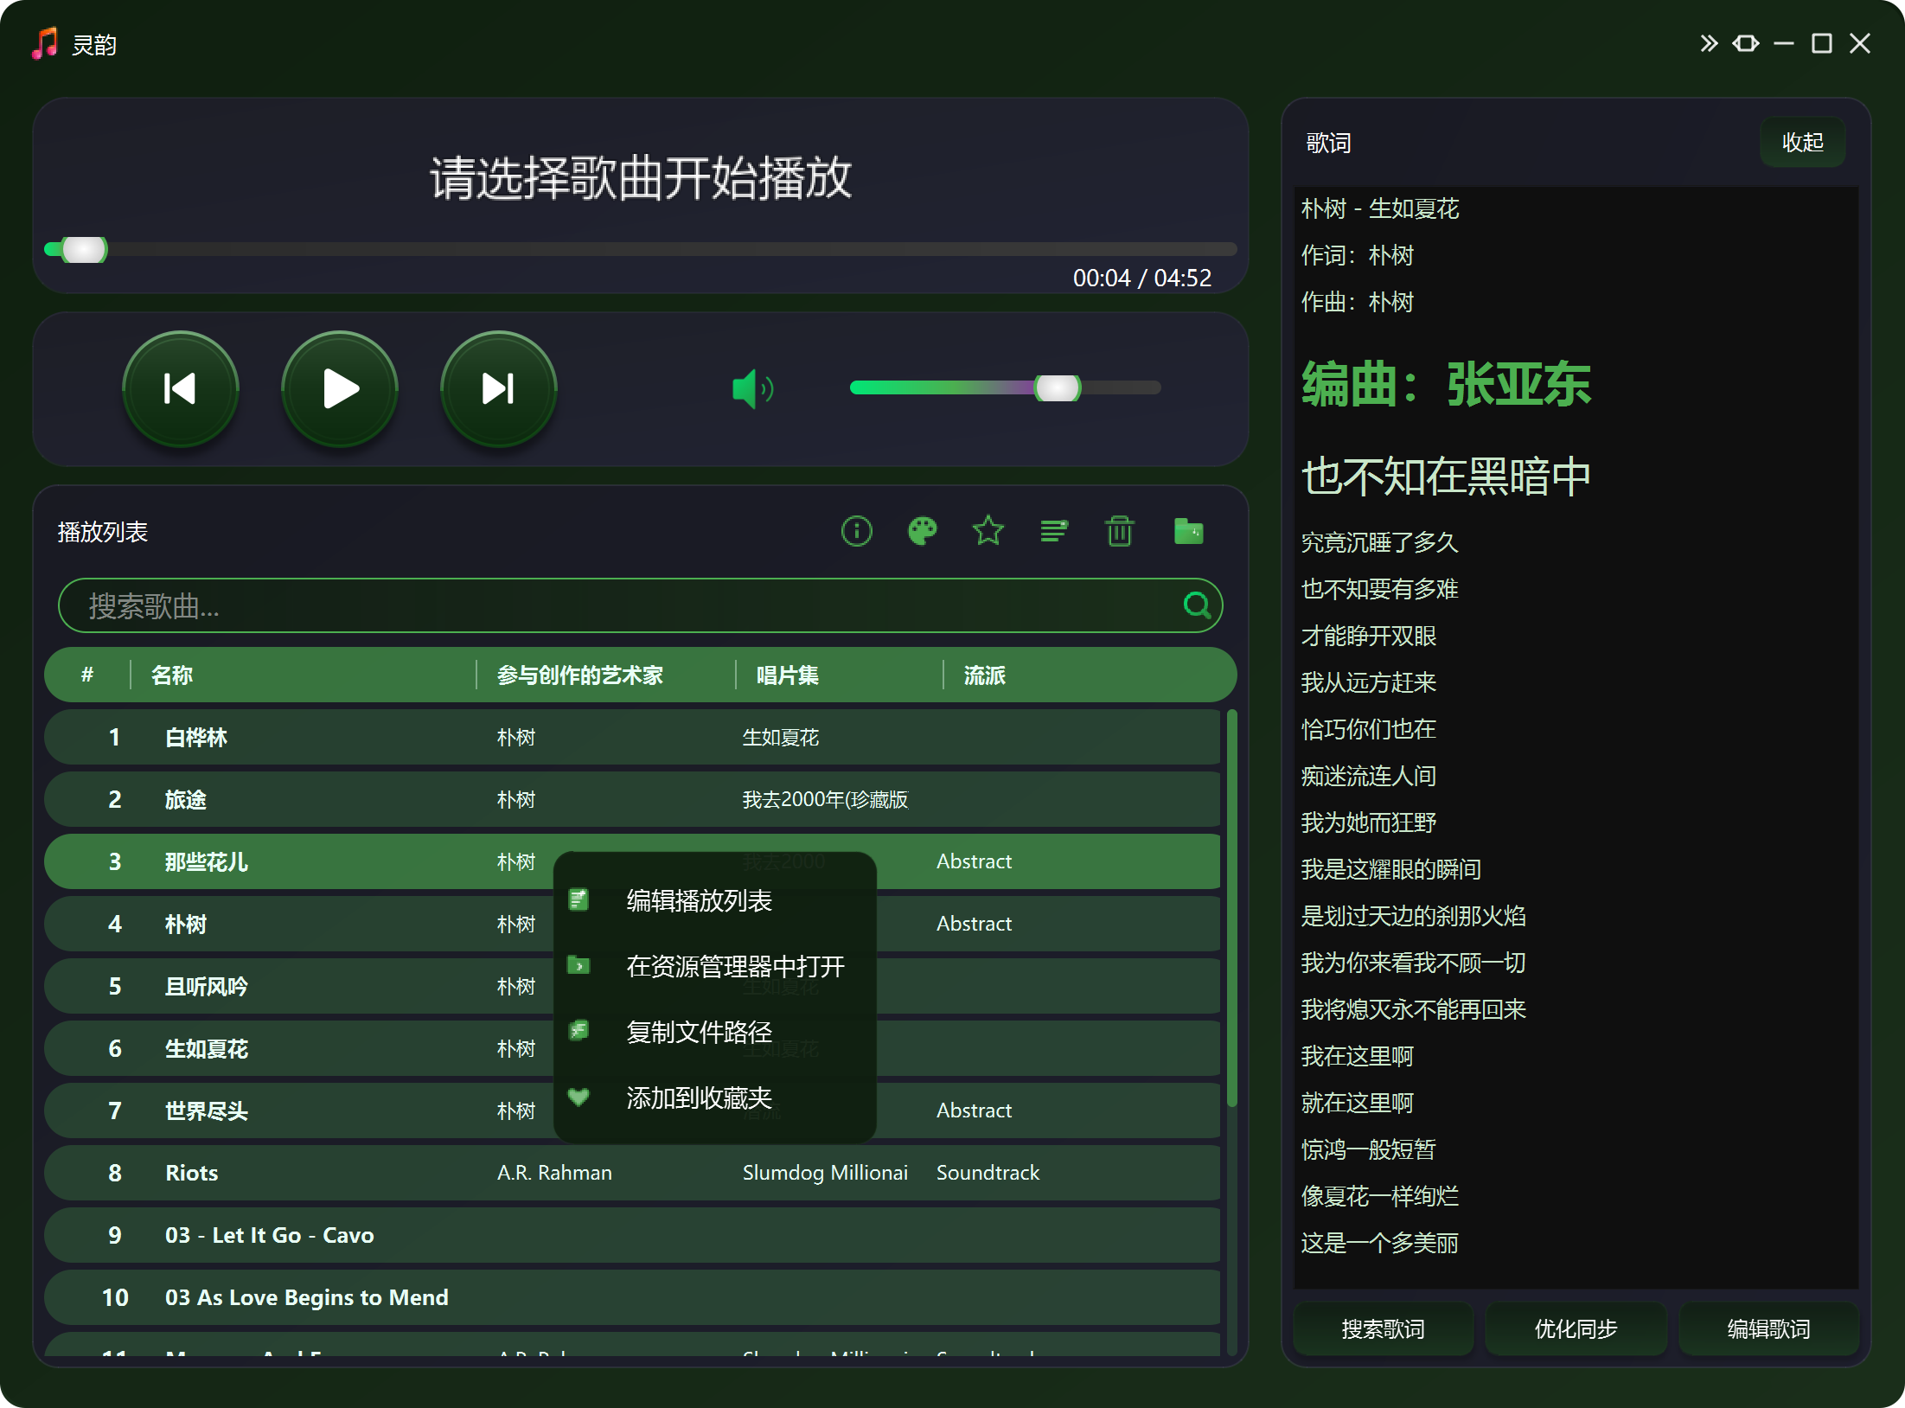Clear the playlist with the trash icon
Screen dimensions: 1905x1408
click(x=1121, y=531)
